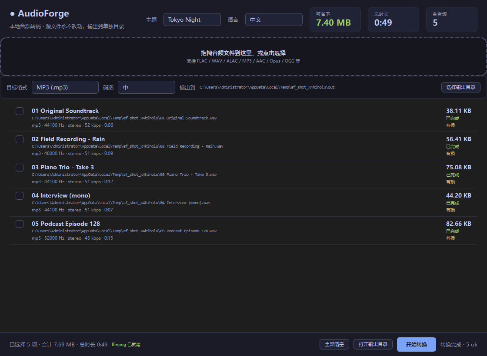487x356 pixels.
Task: Click the 全部清空 button
Action: coord(334,344)
